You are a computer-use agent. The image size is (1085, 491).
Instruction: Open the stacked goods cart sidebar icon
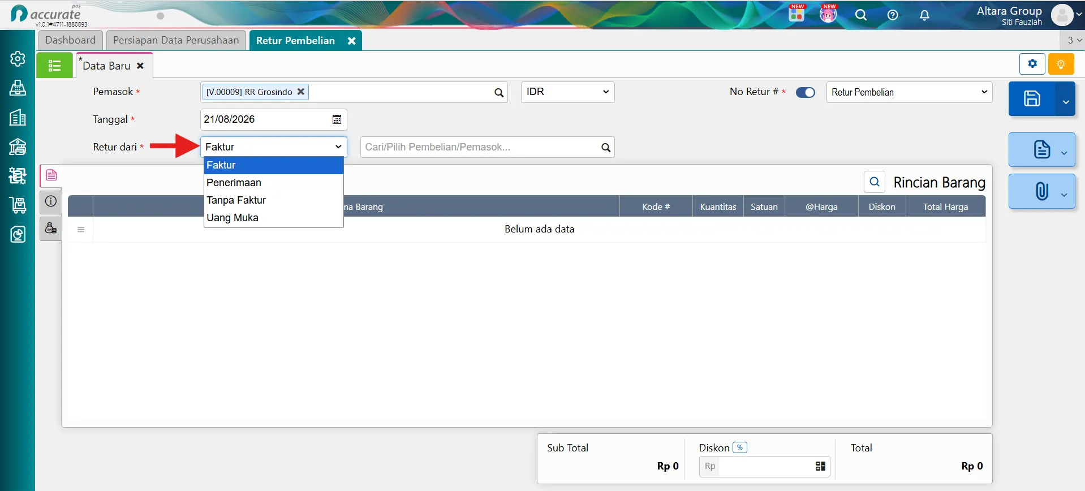18,176
